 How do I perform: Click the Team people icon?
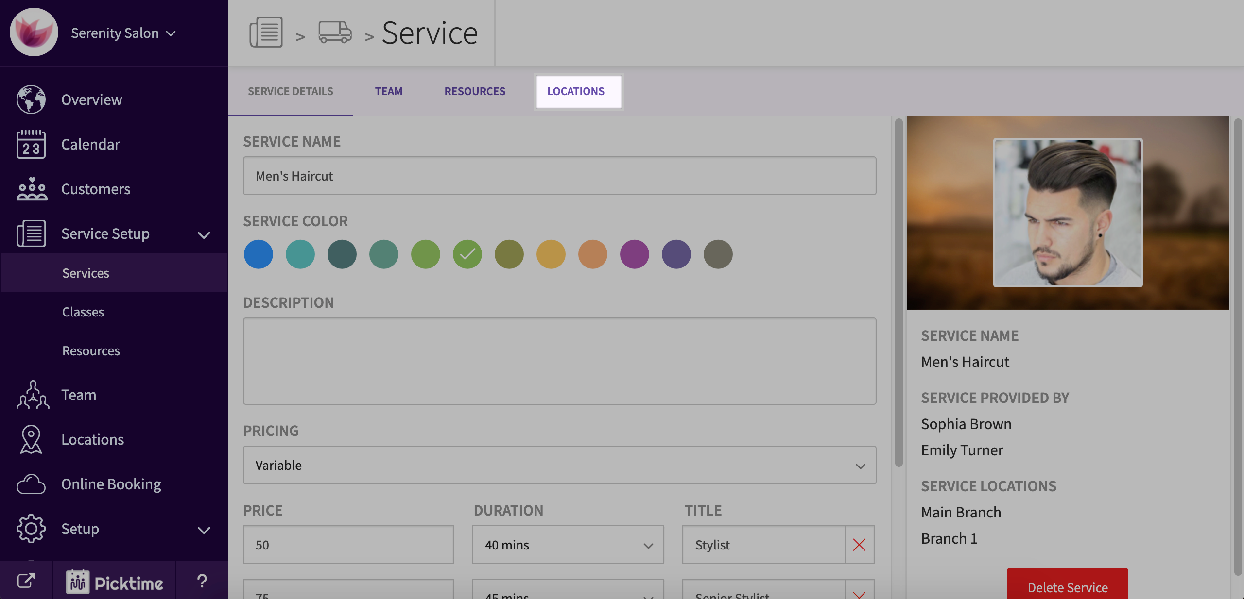[32, 395]
